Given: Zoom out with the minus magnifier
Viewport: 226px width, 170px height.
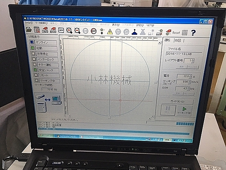Looking at the screenshot, I should [x=77, y=31].
